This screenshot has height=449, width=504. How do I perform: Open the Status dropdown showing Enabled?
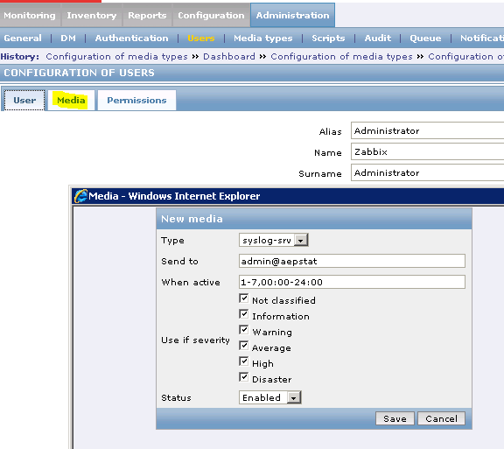270,397
